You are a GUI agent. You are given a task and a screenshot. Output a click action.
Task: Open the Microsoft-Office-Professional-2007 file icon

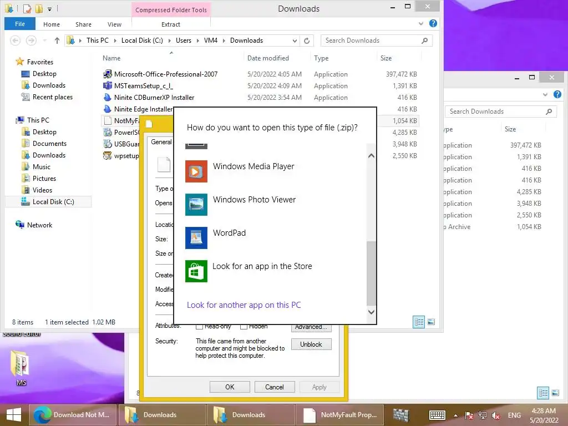107,74
